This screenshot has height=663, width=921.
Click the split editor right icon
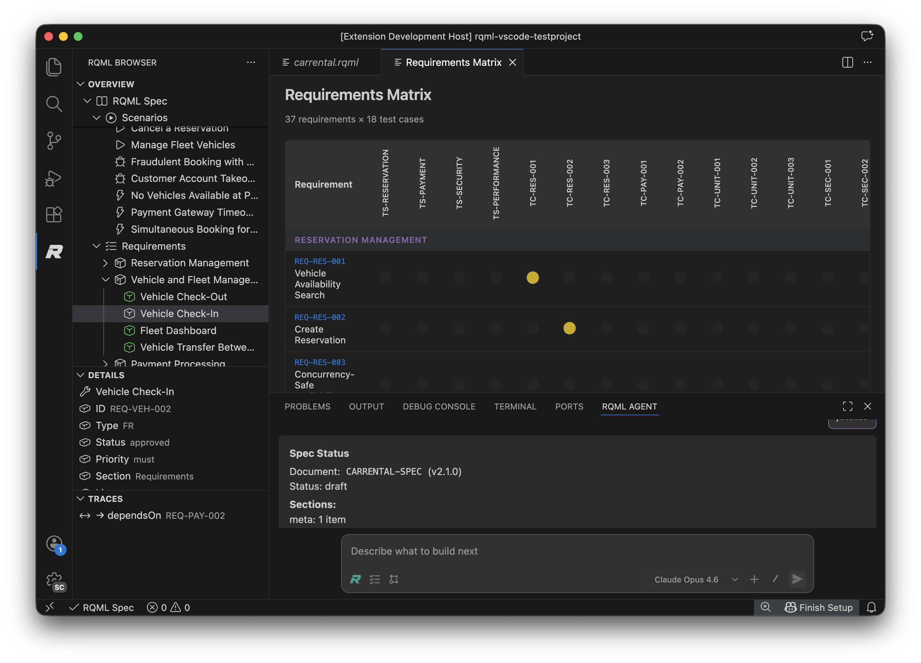[x=847, y=62]
